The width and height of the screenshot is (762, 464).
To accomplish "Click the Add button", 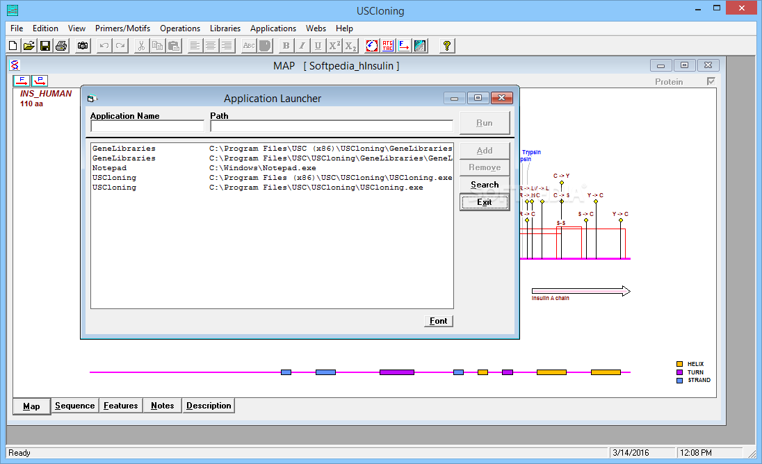I will 485,151.
